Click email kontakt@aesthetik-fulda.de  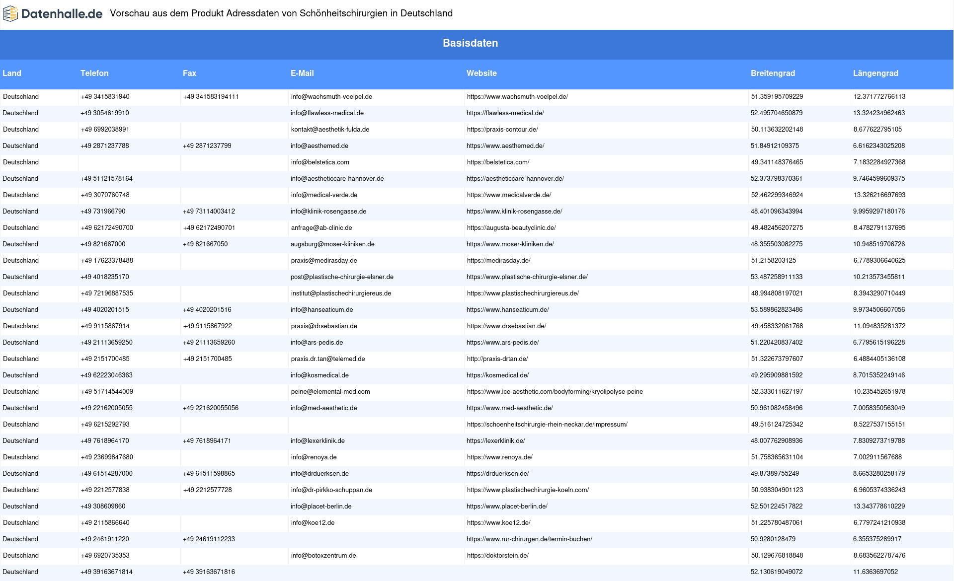[x=330, y=130]
